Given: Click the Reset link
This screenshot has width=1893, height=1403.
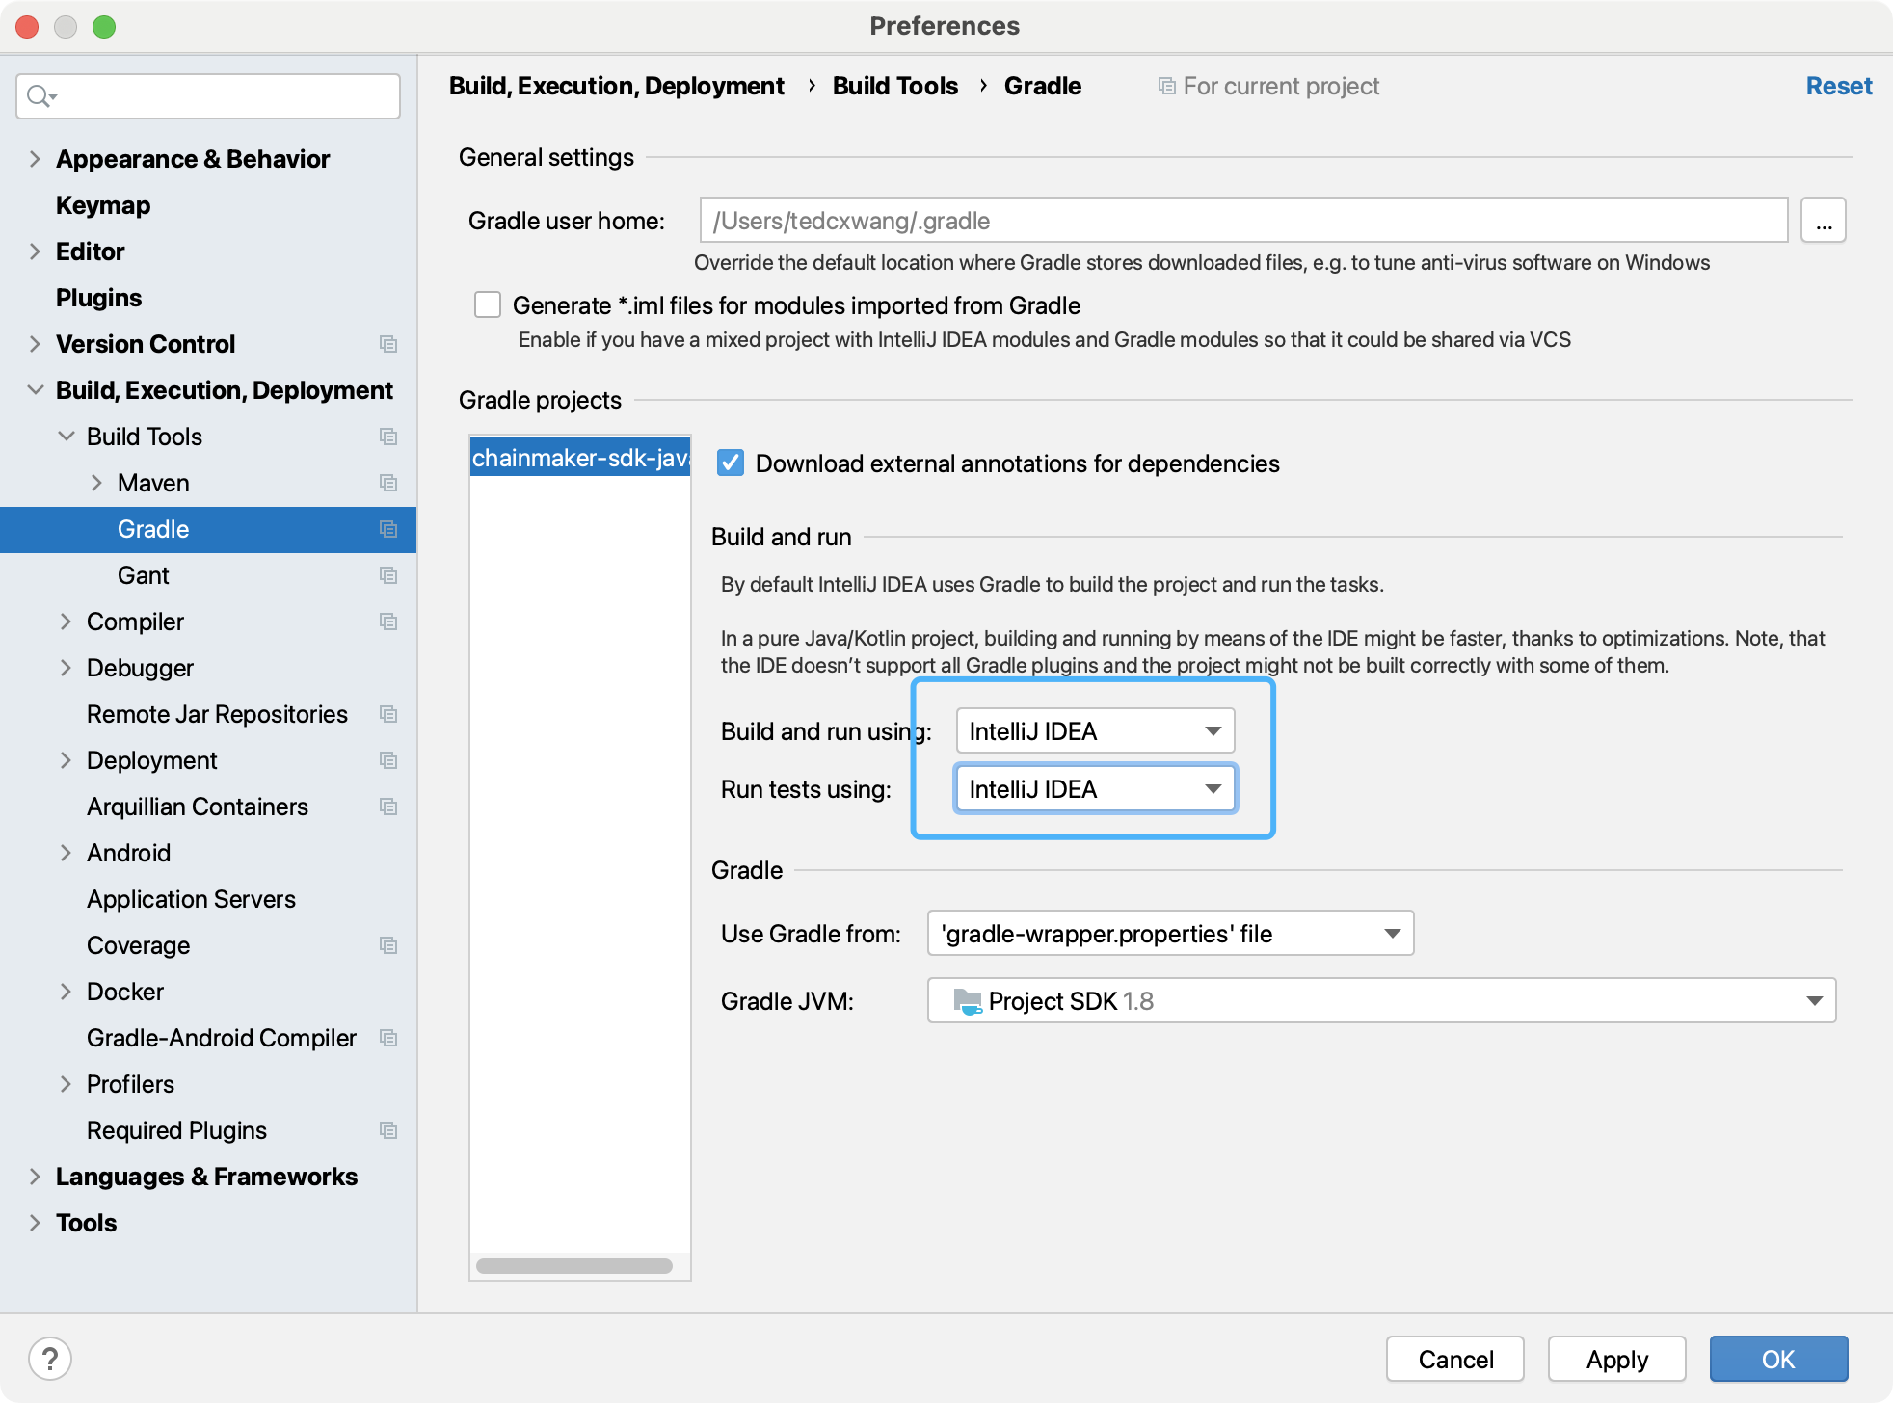Looking at the screenshot, I should [1838, 86].
